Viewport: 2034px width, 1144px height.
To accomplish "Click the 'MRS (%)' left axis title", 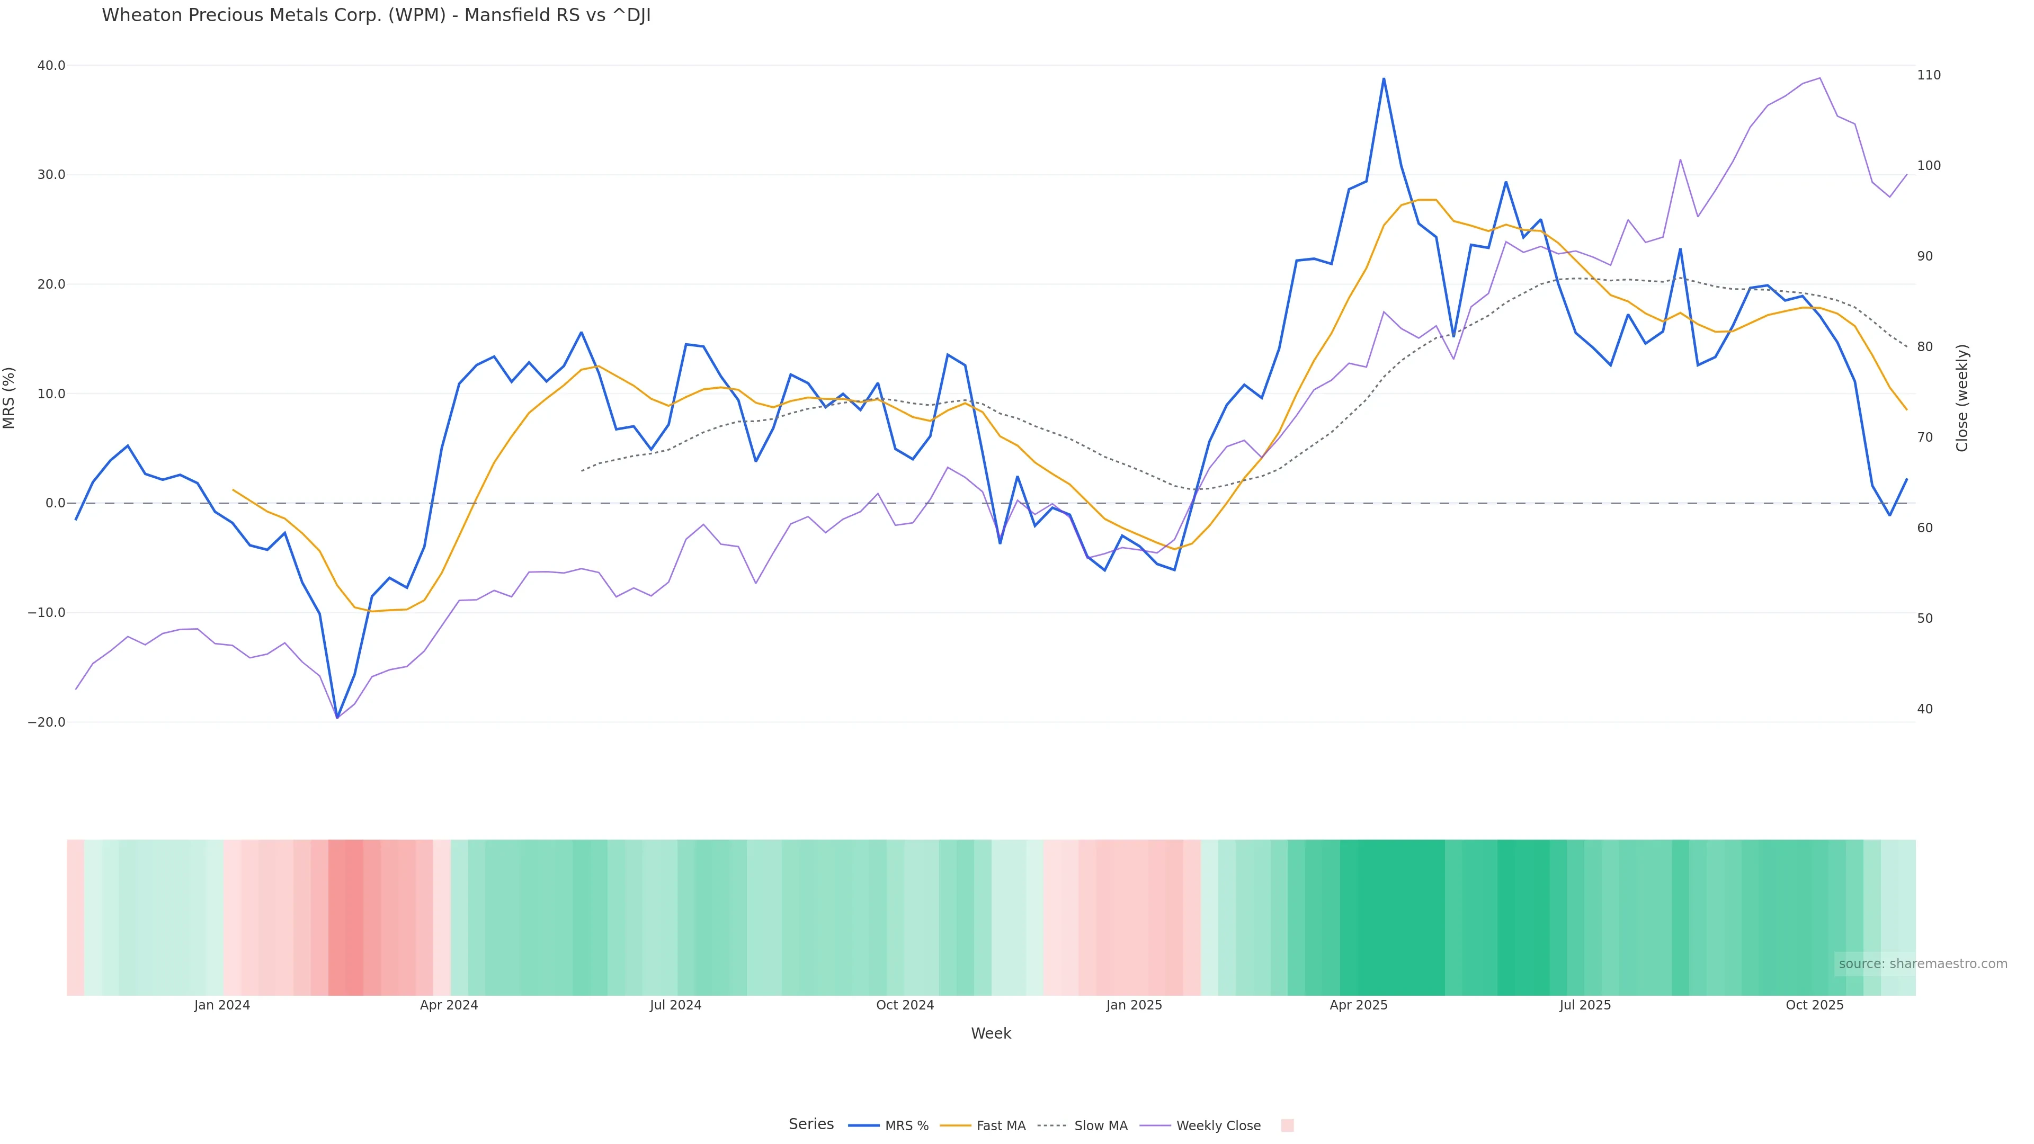I will [10, 398].
